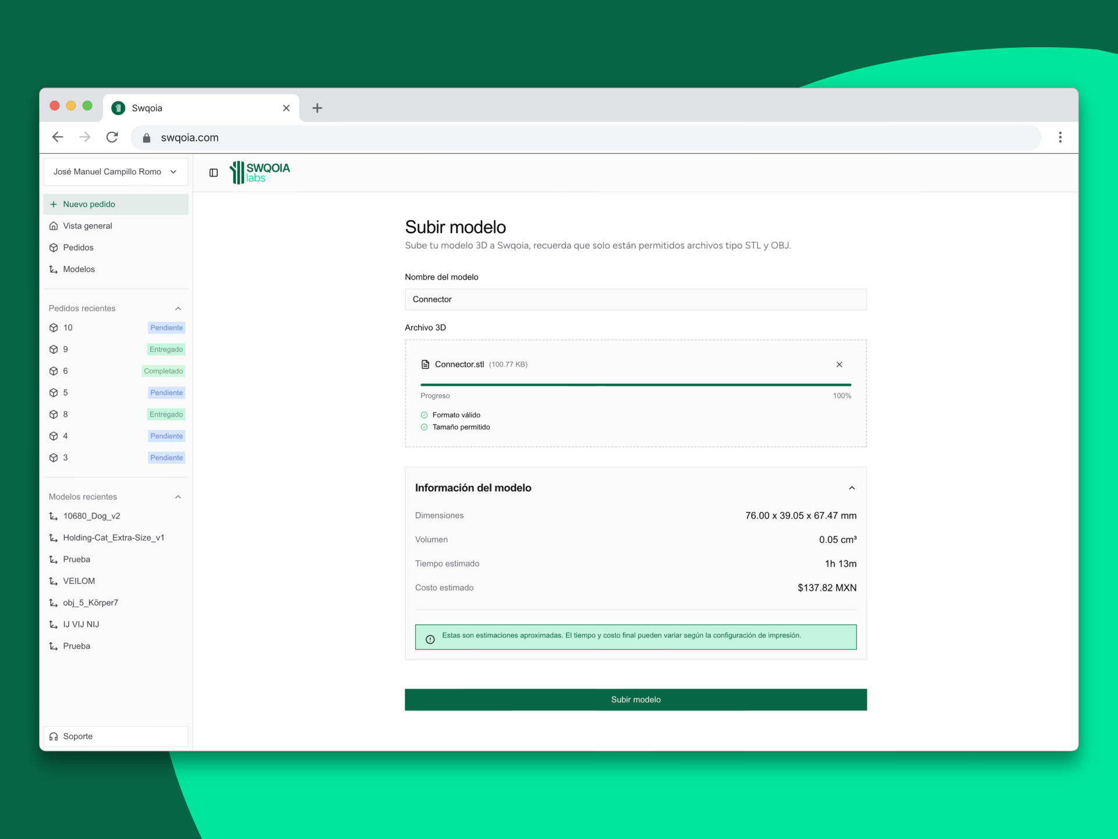Open Vista general

tap(116, 226)
